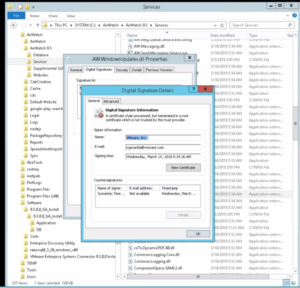Click in the Search Services field
The height and width of the screenshot is (288, 300).
pyautogui.click(x=258, y=25)
